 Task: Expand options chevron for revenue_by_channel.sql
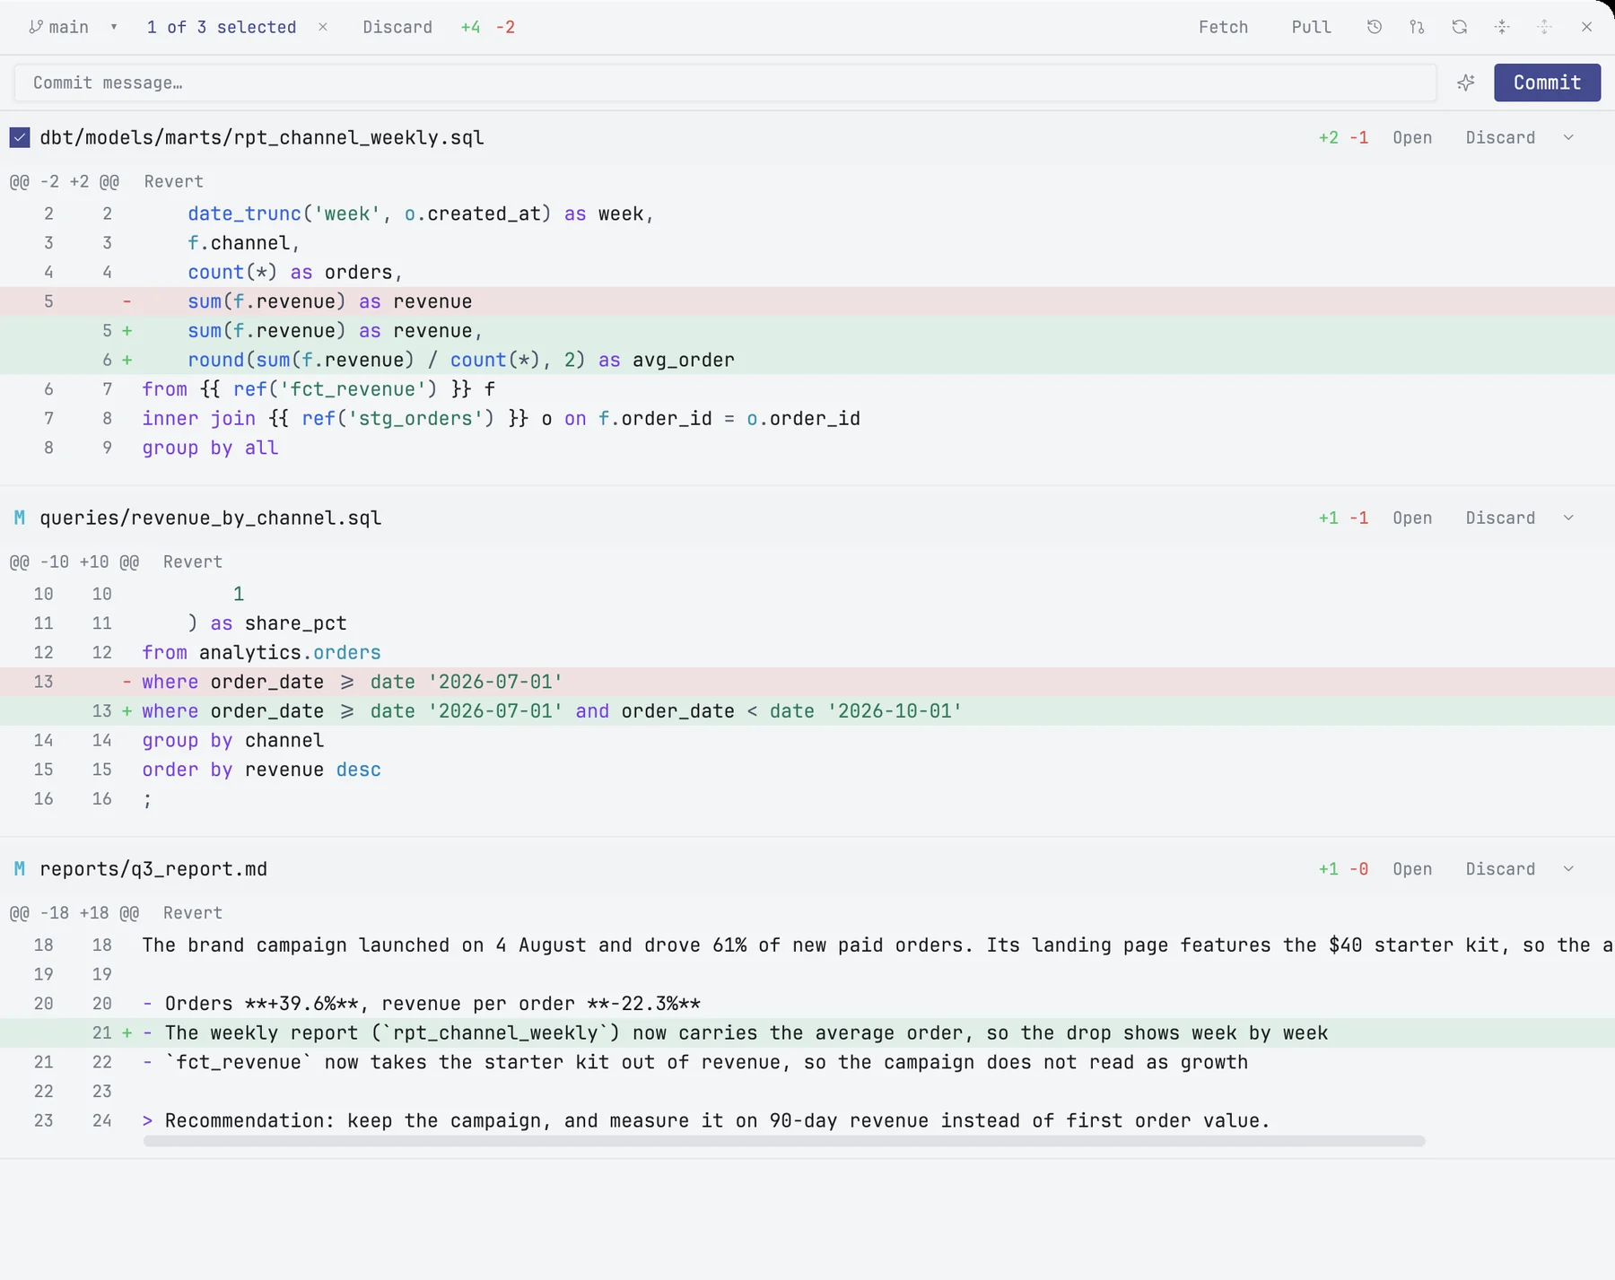(x=1568, y=518)
